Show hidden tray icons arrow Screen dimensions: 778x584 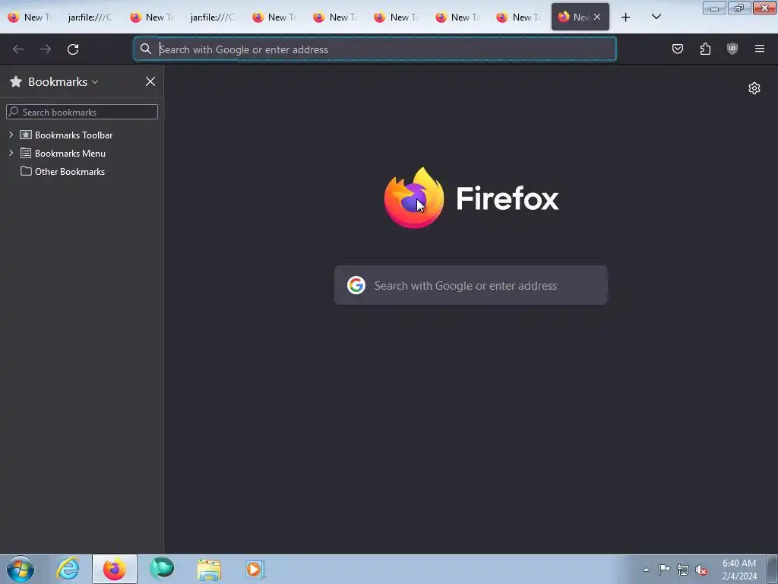point(646,570)
